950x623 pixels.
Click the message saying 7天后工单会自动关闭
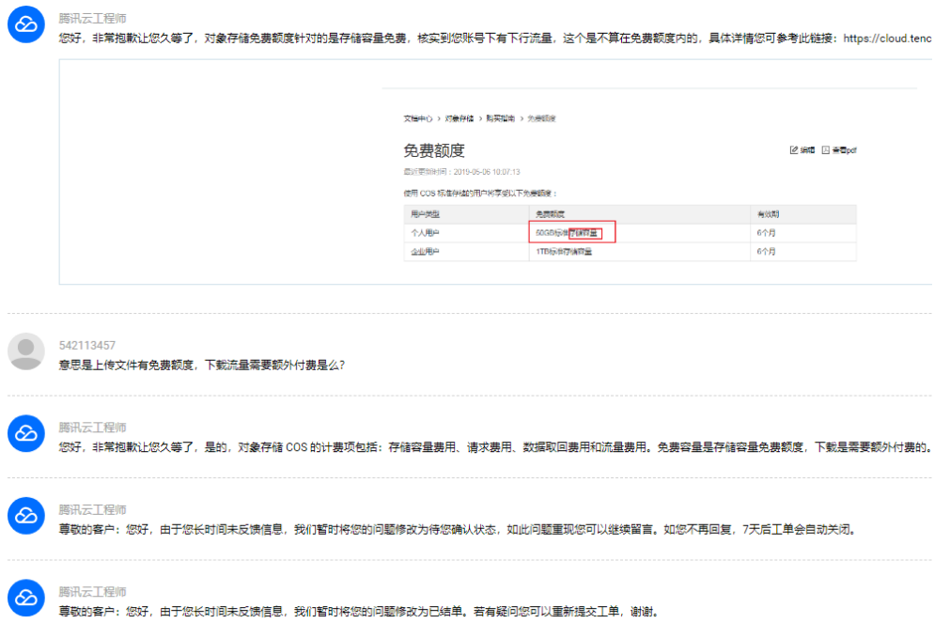[458, 530]
